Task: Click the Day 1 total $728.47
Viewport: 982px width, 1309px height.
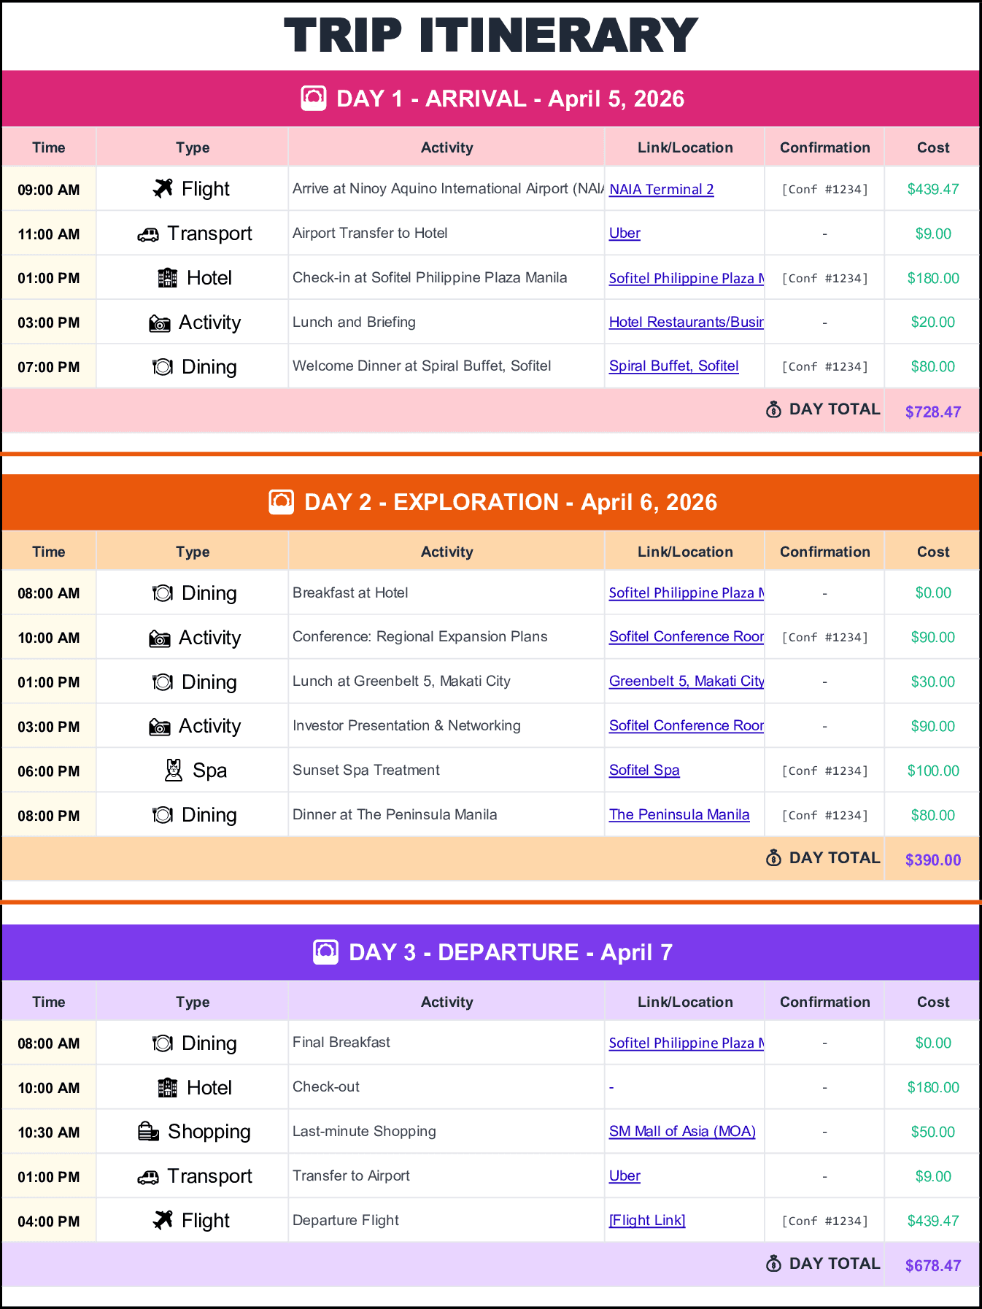Action: (933, 412)
